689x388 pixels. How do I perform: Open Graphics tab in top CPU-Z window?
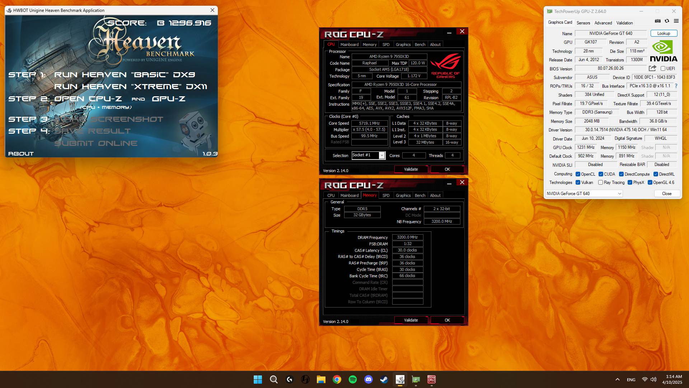403,45
